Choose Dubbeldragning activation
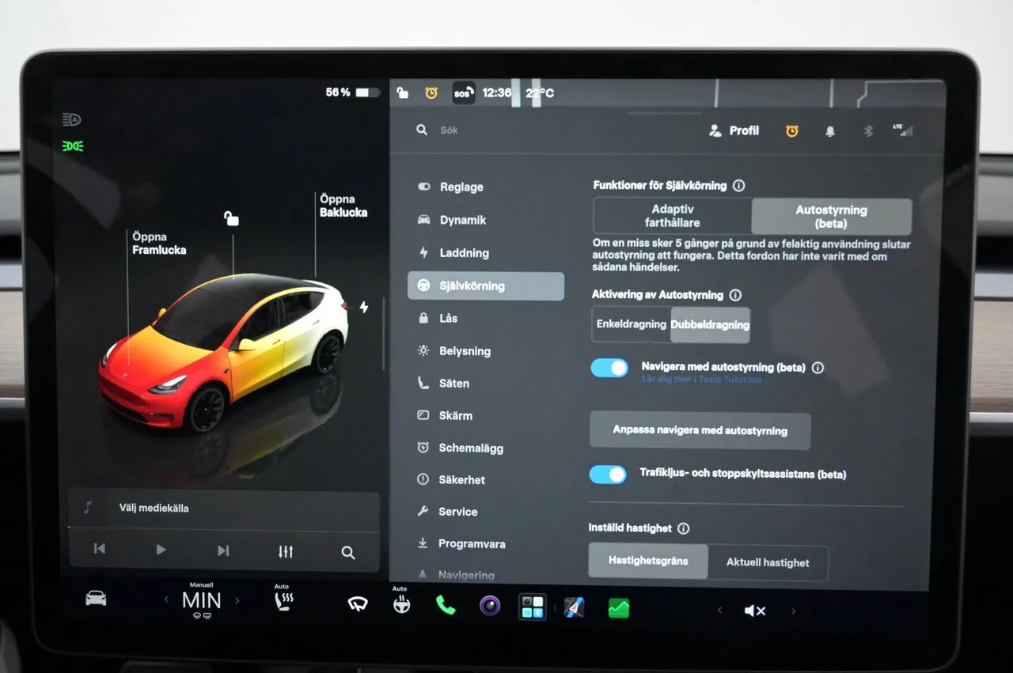 [710, 325]
